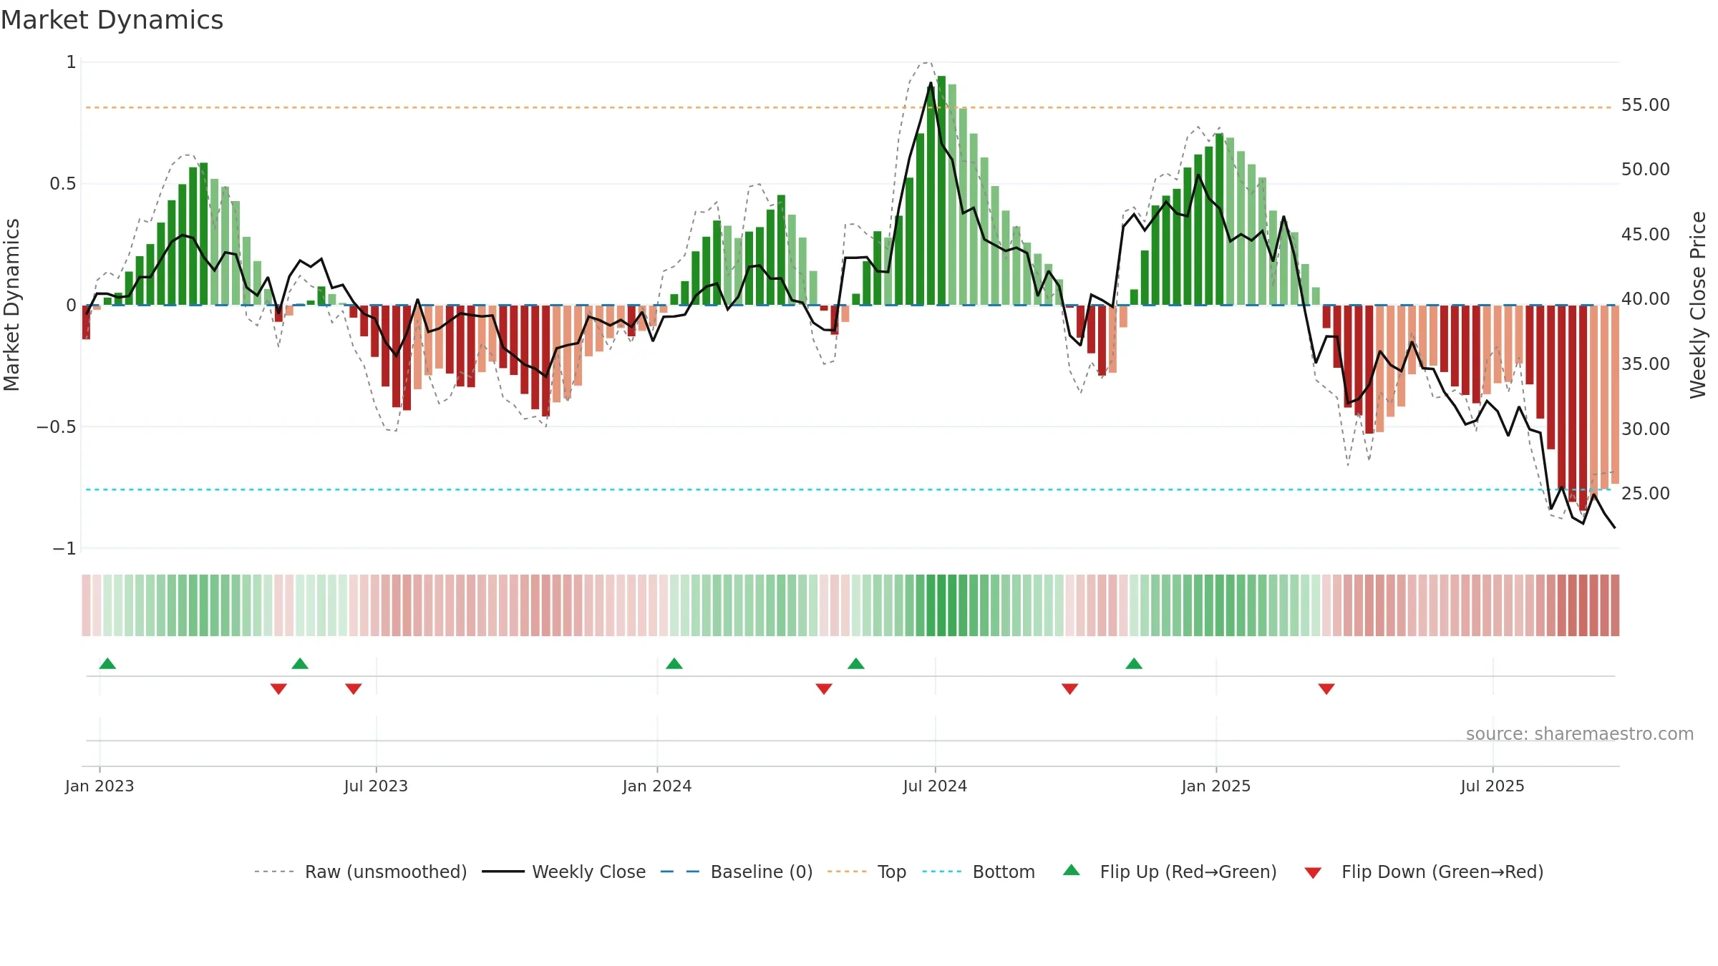
Task: Click the Jul 2025 x-axis label
Action: pos(1493,786)
